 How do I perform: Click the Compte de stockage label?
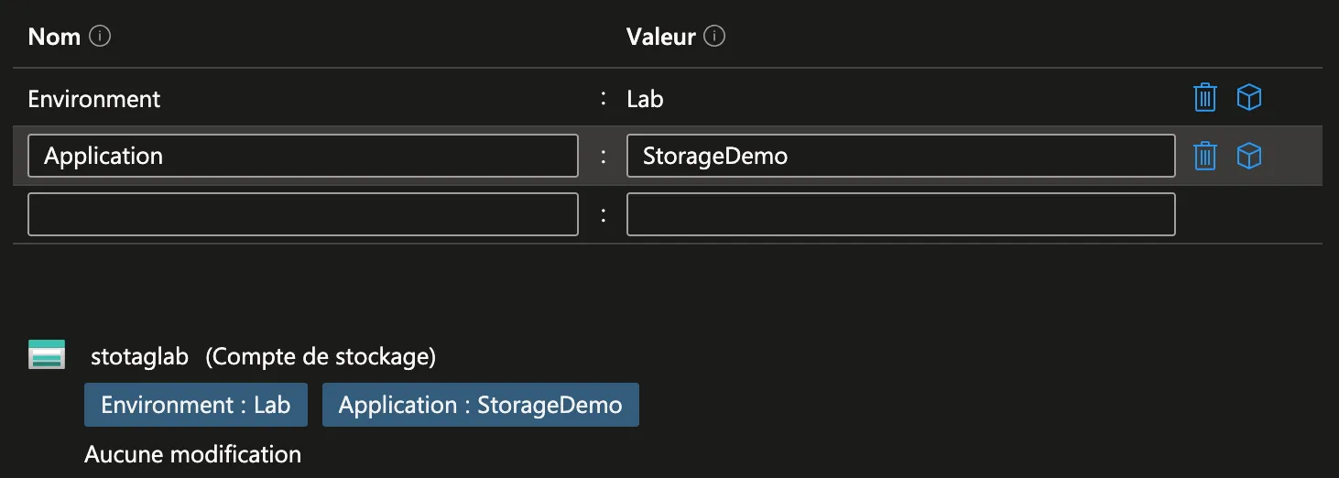click(321, 356)
